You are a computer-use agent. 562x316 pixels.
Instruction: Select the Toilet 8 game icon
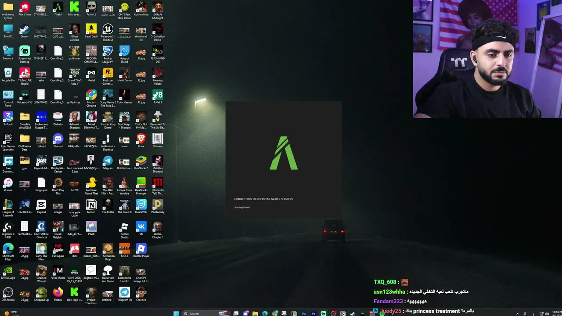pyautogui.click(x=158, y=97)
